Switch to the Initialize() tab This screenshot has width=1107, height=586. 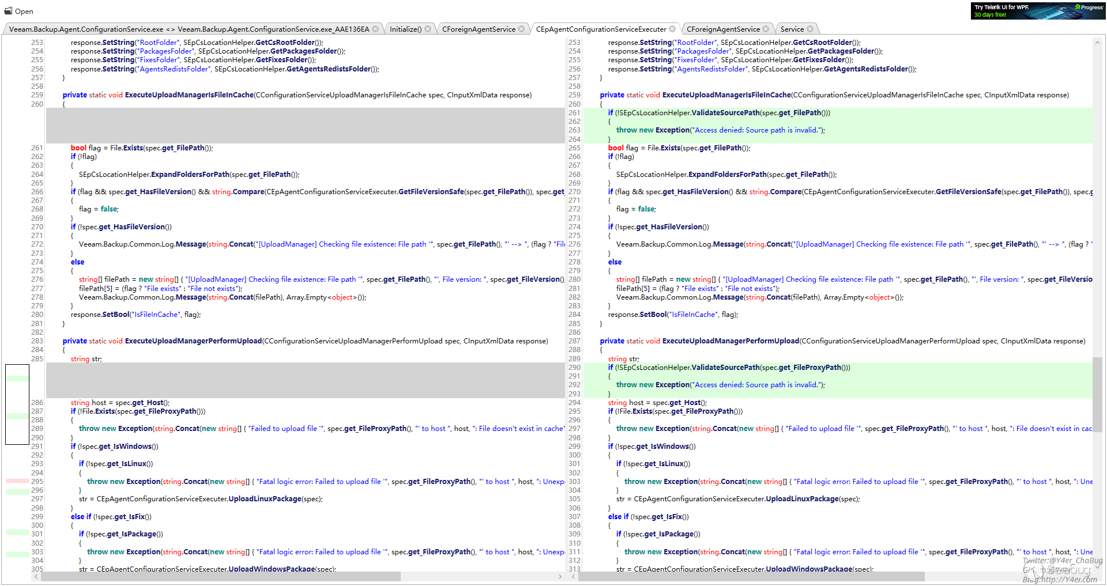pos(405,29)
